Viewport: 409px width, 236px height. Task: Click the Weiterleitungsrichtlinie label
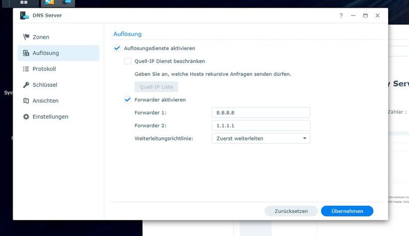tap(164, 138)
